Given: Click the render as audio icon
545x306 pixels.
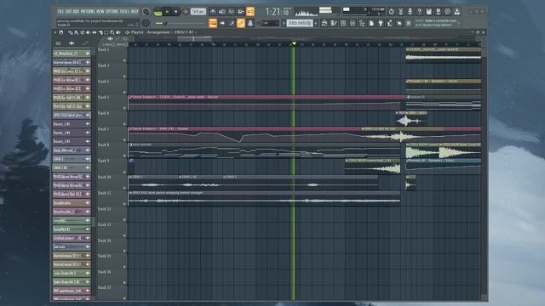Looking at the screenshot, I should [x=439, y=11].
